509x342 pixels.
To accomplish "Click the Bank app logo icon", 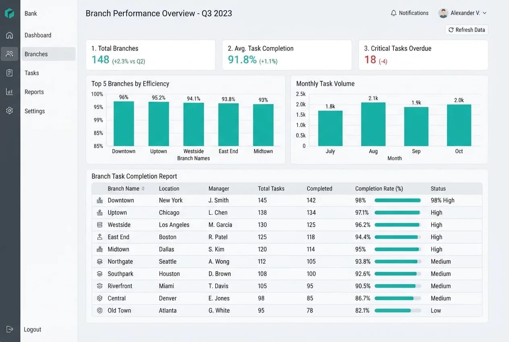I will 10,13.
